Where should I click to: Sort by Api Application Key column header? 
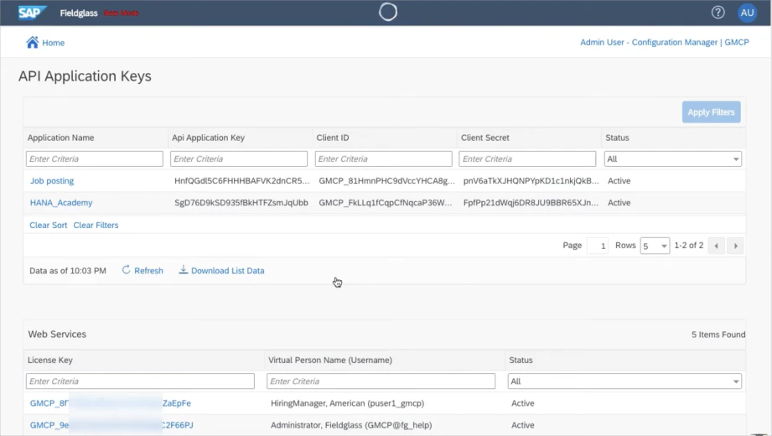pyautogui.click(x=208, y=138)
